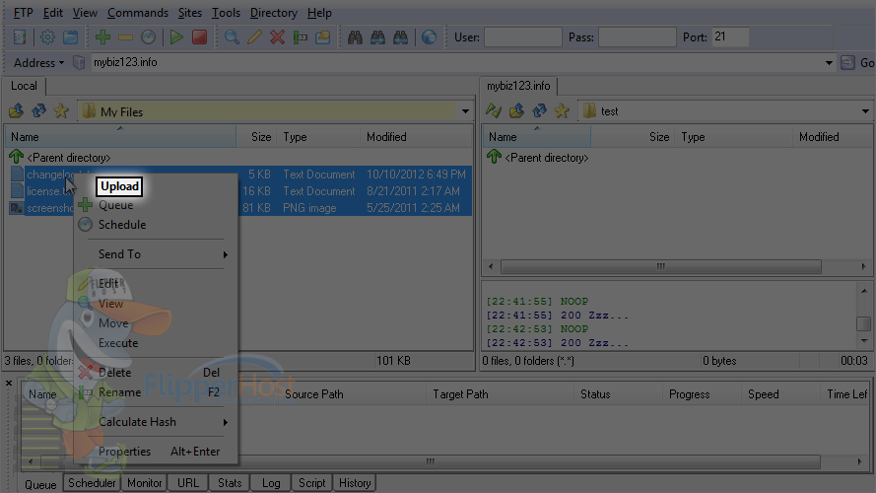Select Rename in the context menu
This screenshot has height=493, width=876.
coord(119,392)
